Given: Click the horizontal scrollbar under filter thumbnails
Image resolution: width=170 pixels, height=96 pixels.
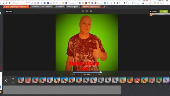Looking at the screenshot, I should (x=73, y=84).
